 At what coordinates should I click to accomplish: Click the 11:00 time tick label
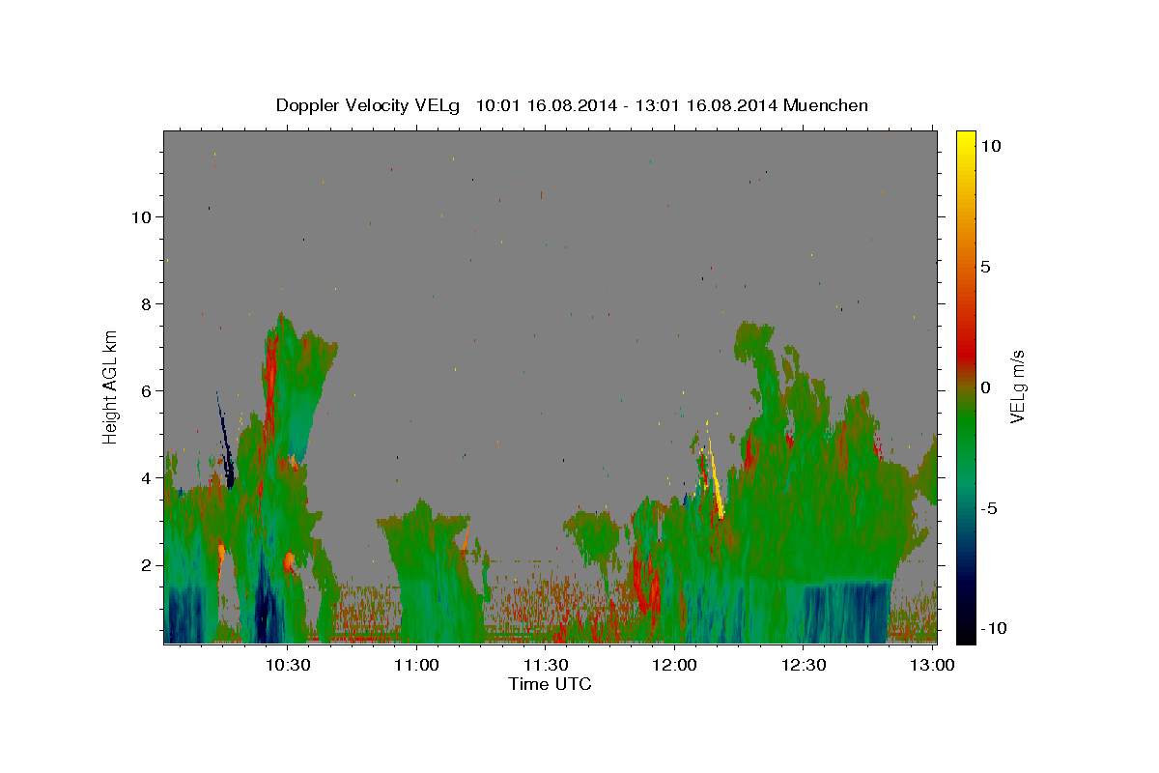[416, 666]
